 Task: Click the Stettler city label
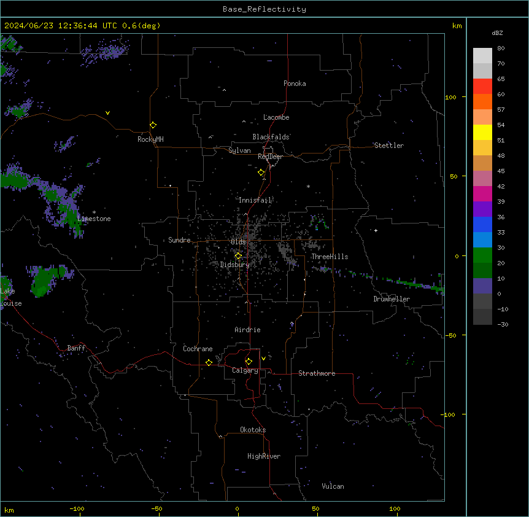coord(388,146)
